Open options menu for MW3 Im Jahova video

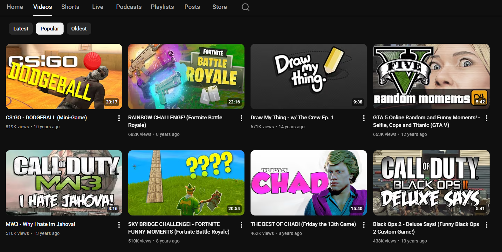[119, 225]
